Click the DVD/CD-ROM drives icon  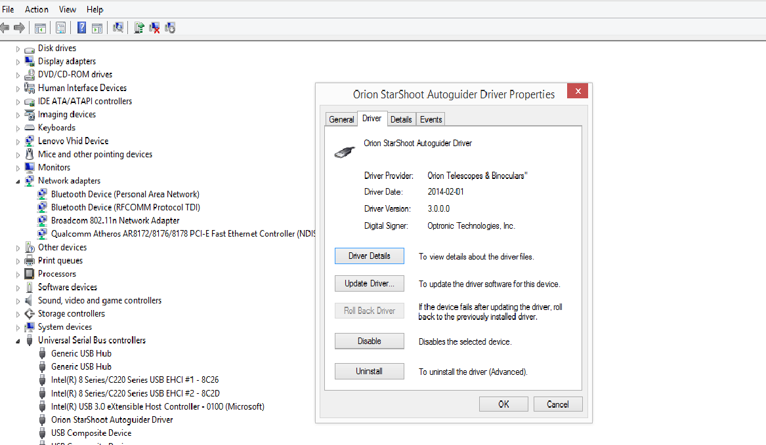30,75
